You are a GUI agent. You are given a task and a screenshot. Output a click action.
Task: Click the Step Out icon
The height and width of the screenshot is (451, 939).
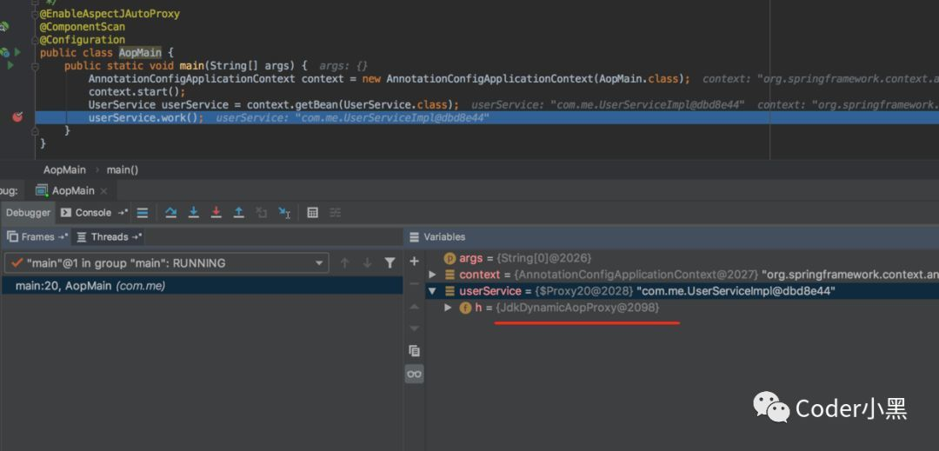(238, 213)
